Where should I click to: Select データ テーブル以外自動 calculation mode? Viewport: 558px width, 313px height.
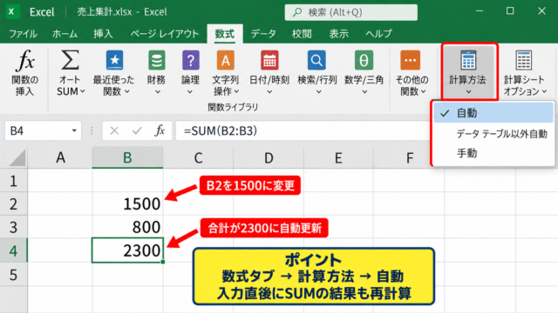point(493,134)
